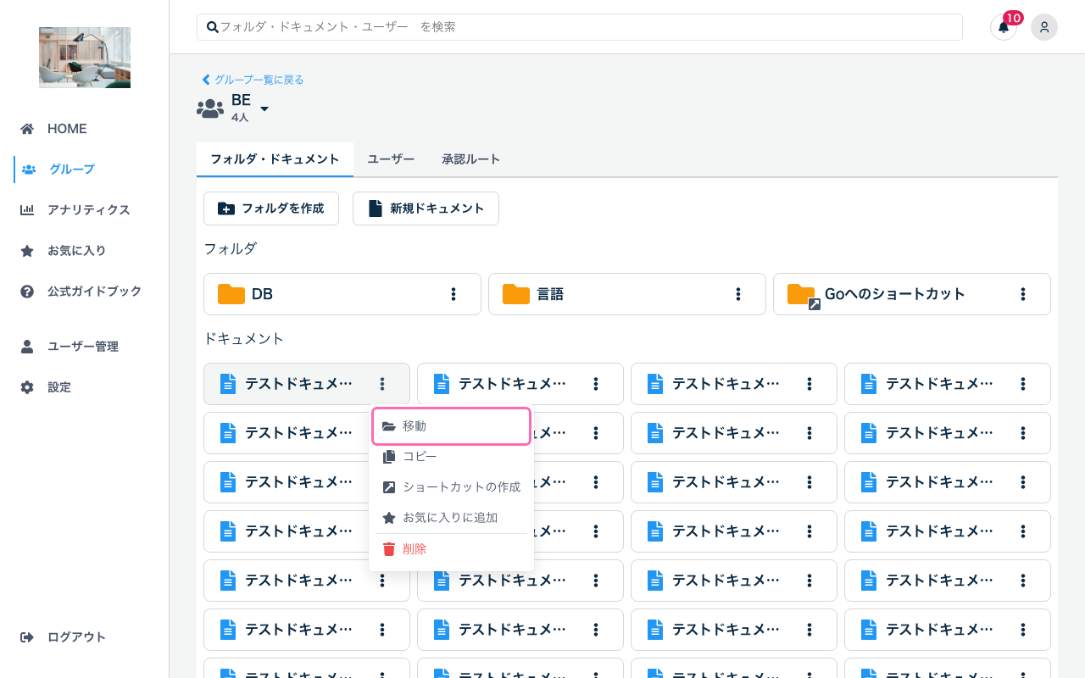Screen dimensions: 1085x678
Task: Open the Goへのショートカット folder kebab menu
Action: 1023,293
